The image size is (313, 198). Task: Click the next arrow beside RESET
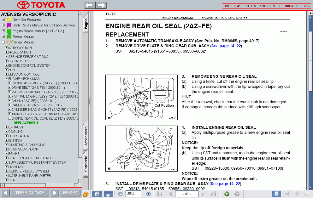coord(55,193)
